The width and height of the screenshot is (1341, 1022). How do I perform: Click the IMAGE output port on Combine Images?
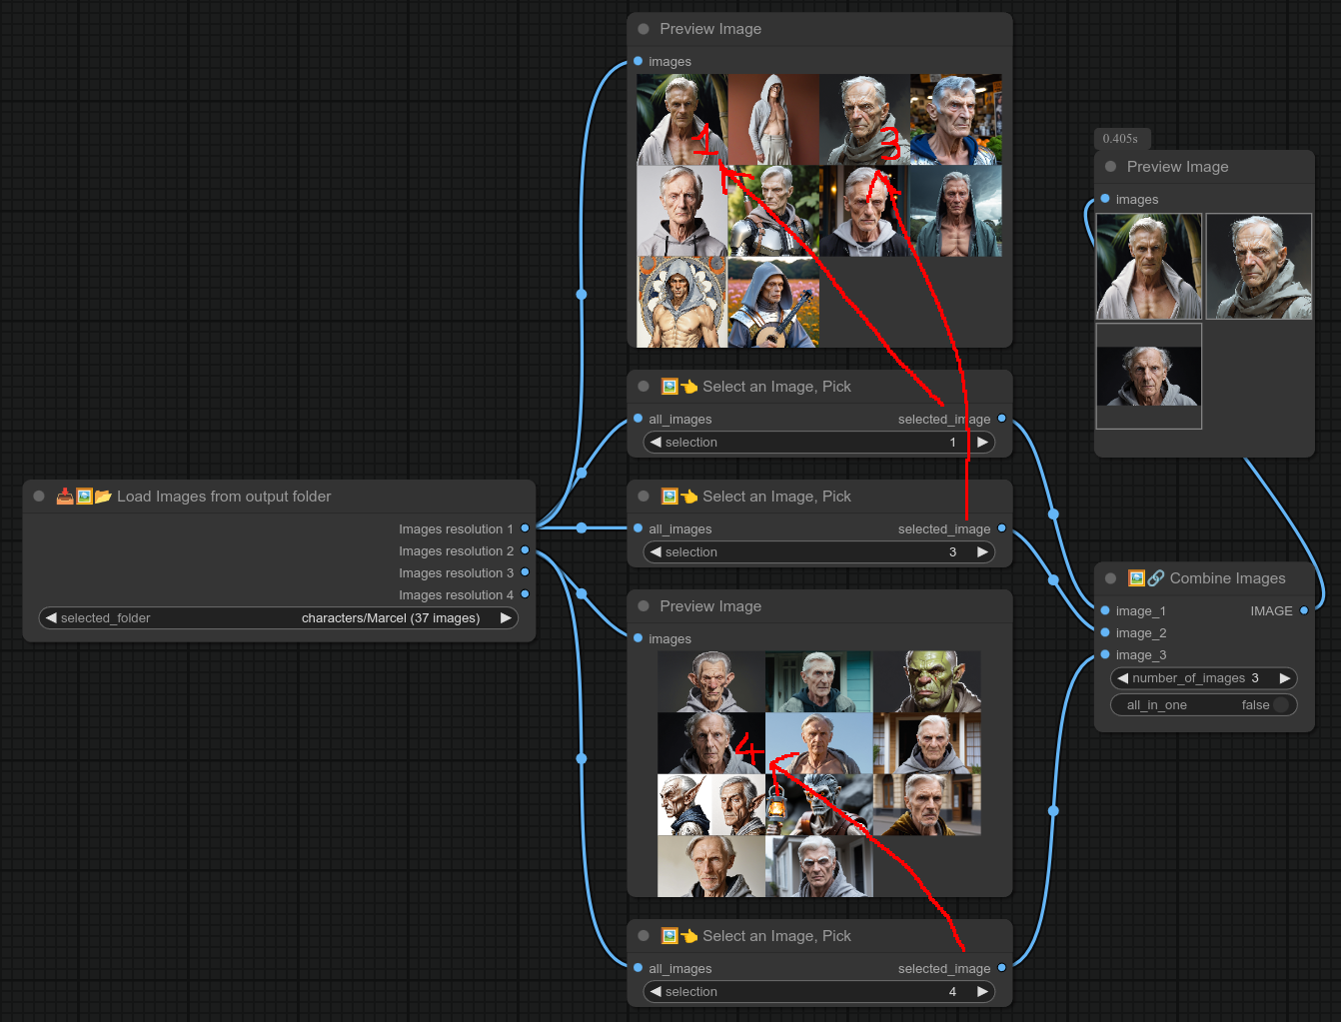coord(1304,610)
